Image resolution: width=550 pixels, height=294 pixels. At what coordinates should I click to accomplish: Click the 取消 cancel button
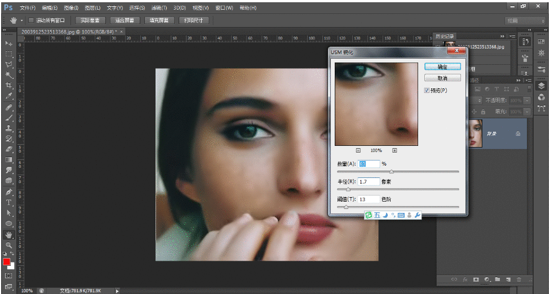pos(442,78)
